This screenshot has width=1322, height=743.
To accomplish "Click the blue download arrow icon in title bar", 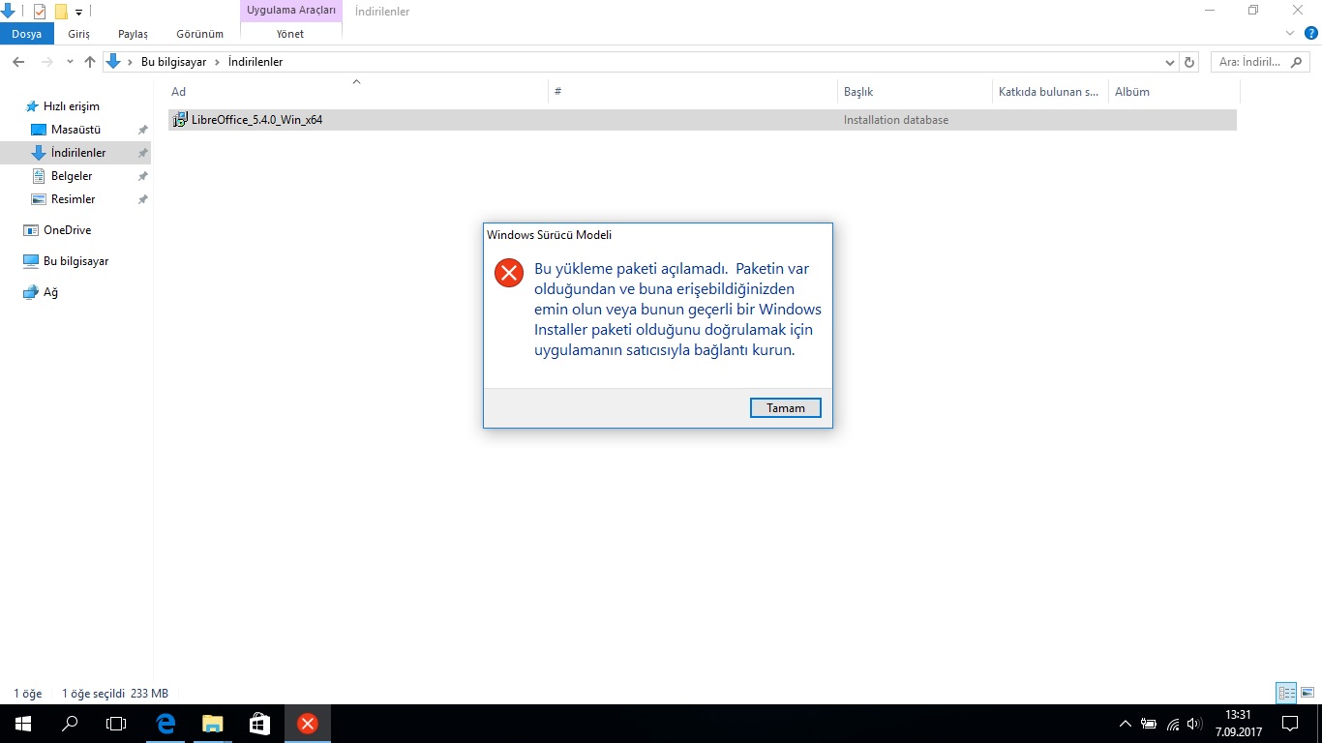I will (8, 12).
